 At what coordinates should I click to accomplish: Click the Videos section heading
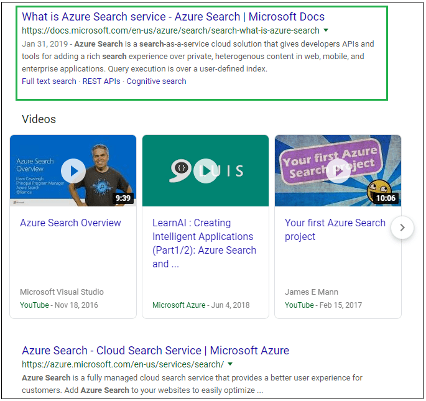click(x=39, y=119)
